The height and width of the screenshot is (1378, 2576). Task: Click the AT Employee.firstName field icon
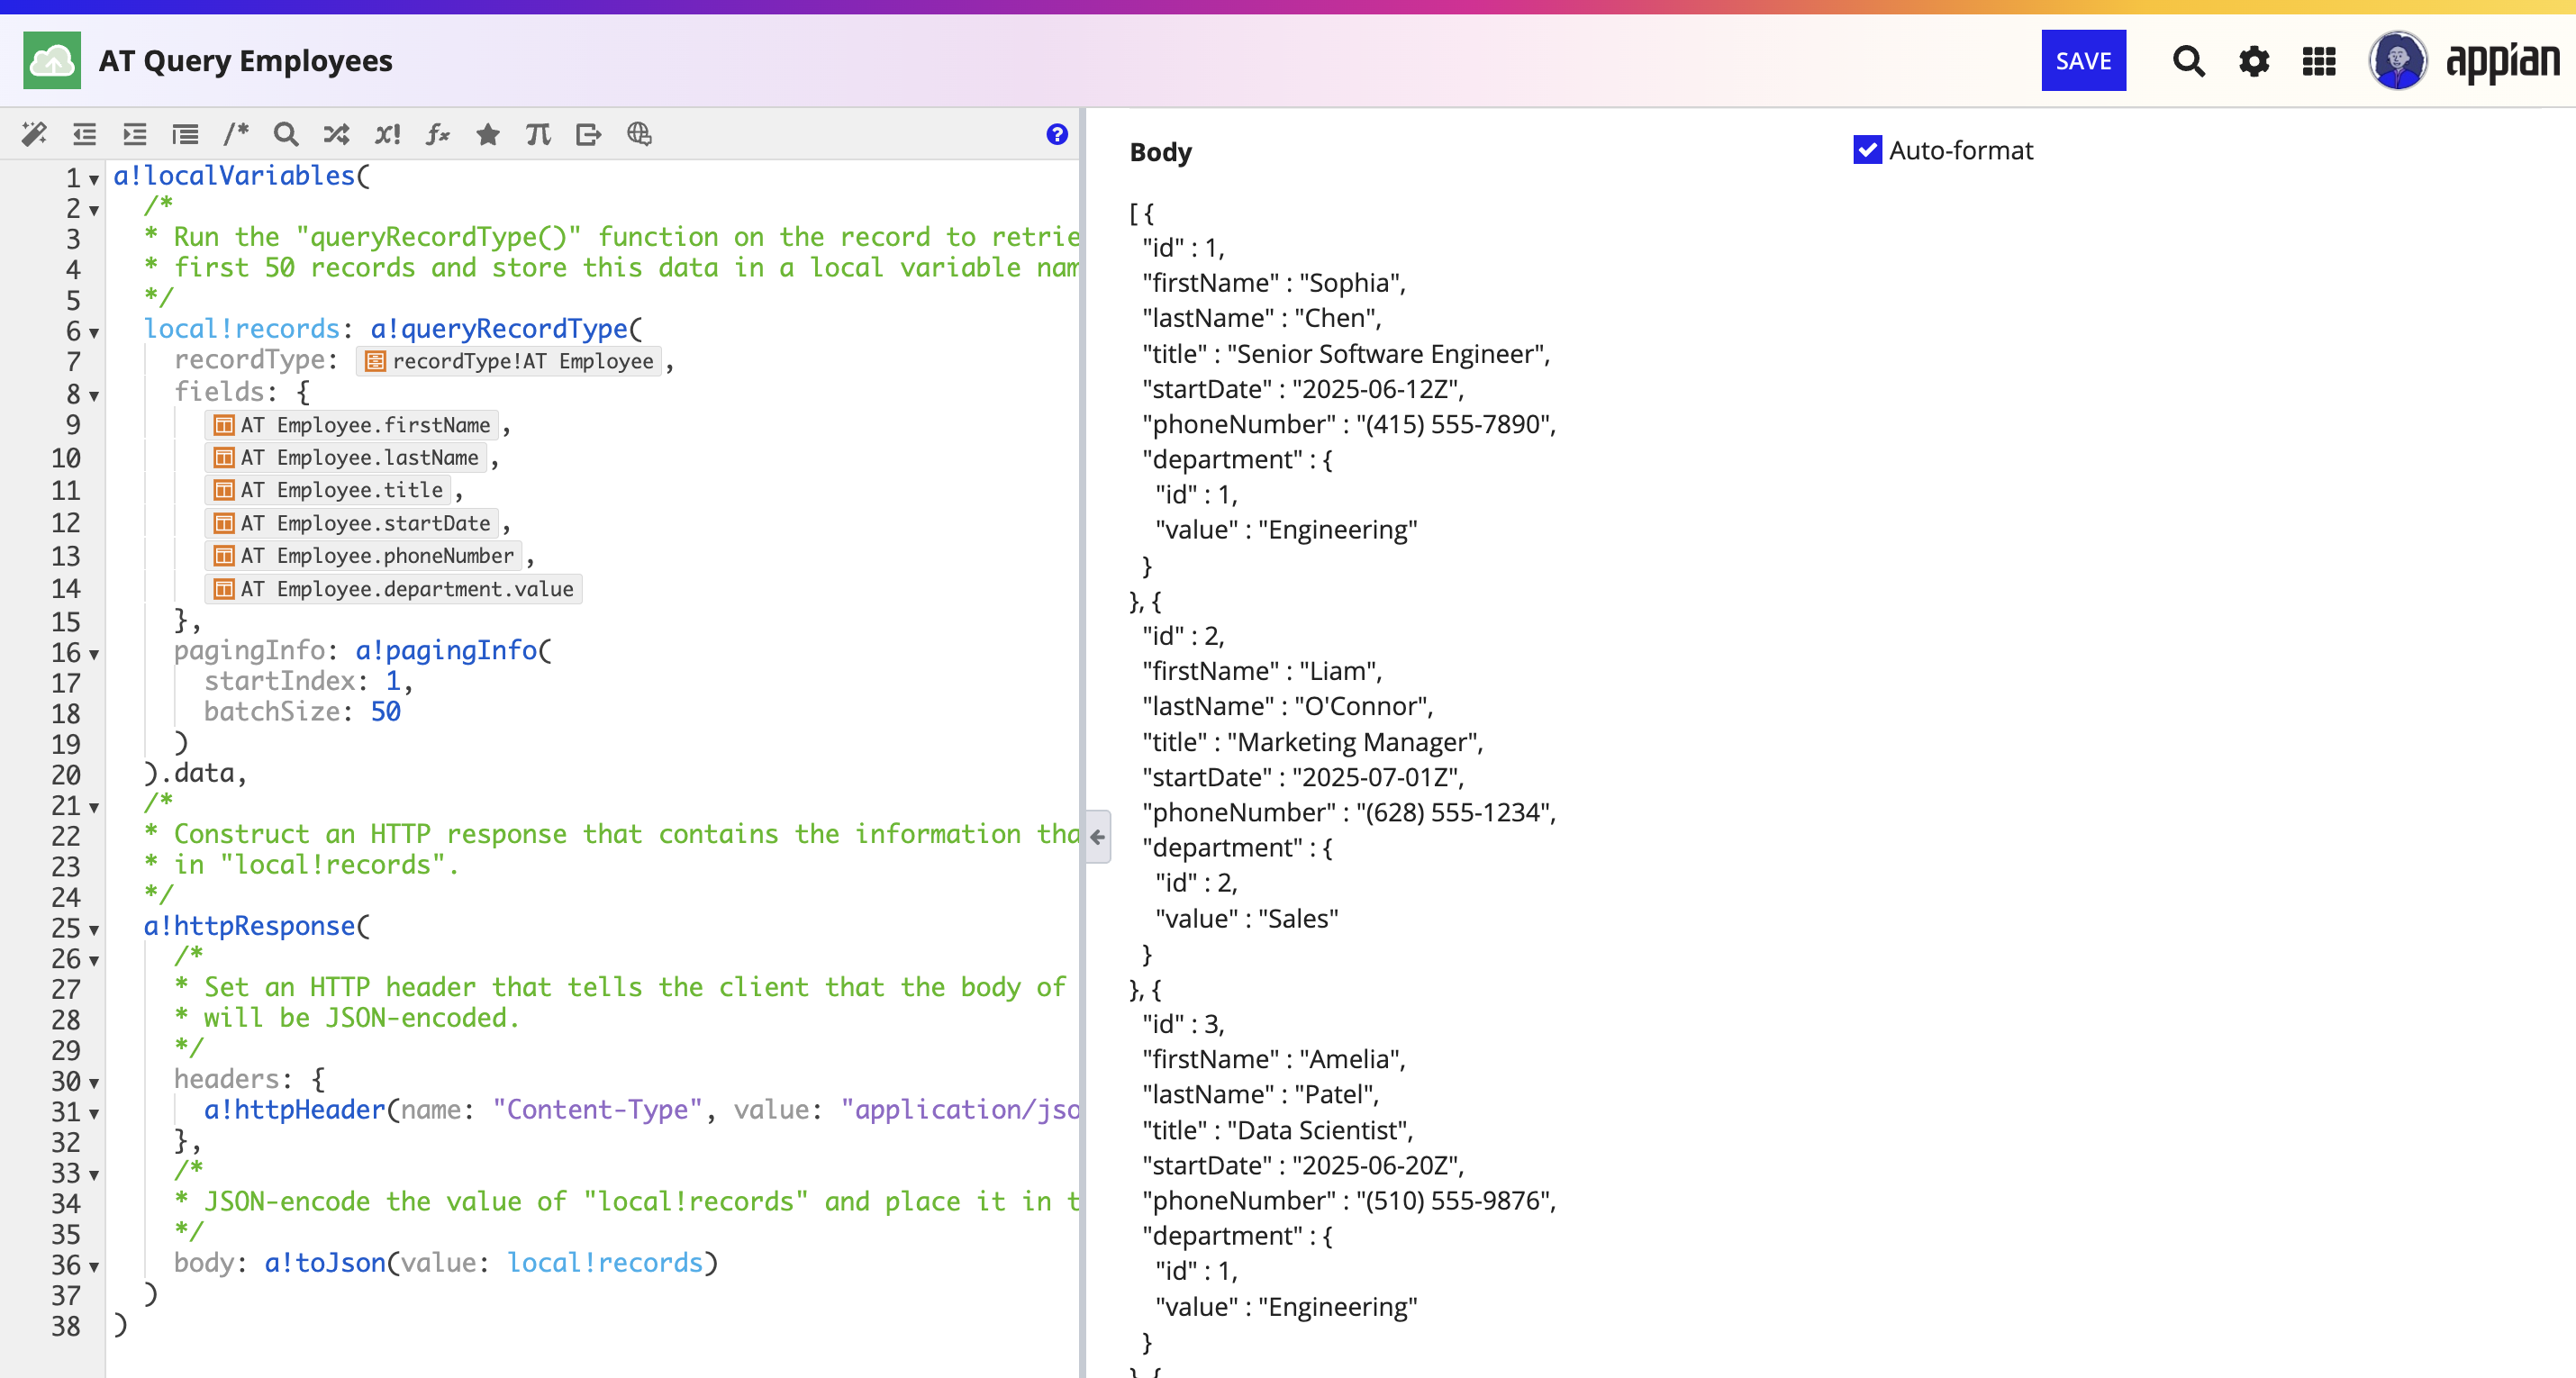coord(224,425)
